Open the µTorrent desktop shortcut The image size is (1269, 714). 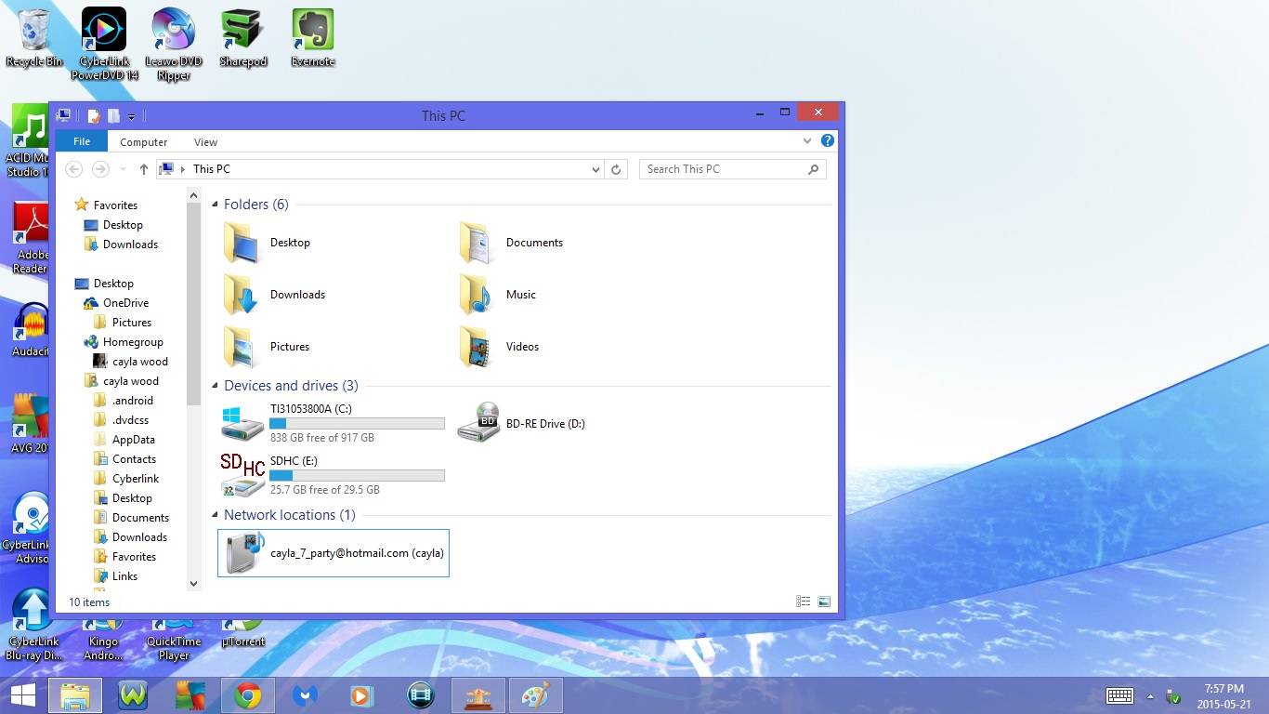coord(243,634)
